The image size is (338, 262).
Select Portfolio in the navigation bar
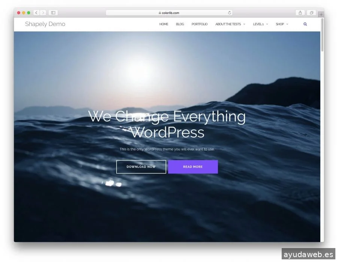(199, 24)
